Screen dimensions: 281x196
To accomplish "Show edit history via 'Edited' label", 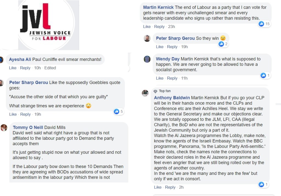I will (x=50, y=68).
